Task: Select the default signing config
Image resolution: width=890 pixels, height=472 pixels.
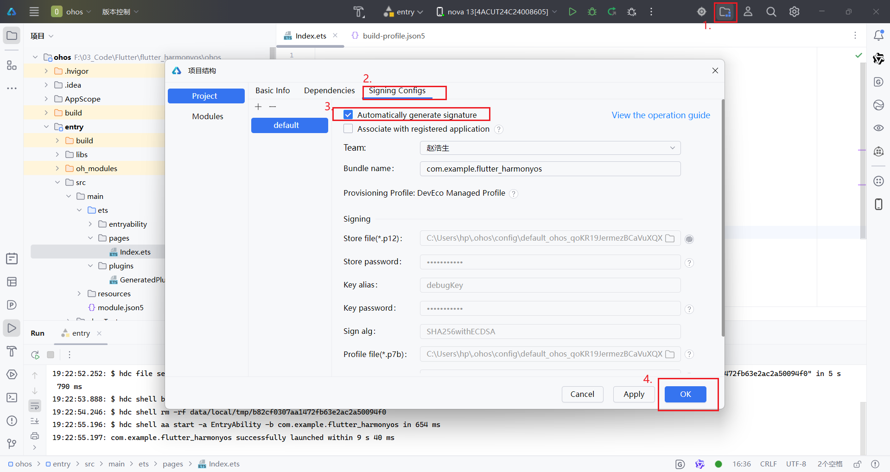Action: coord(289,125)
